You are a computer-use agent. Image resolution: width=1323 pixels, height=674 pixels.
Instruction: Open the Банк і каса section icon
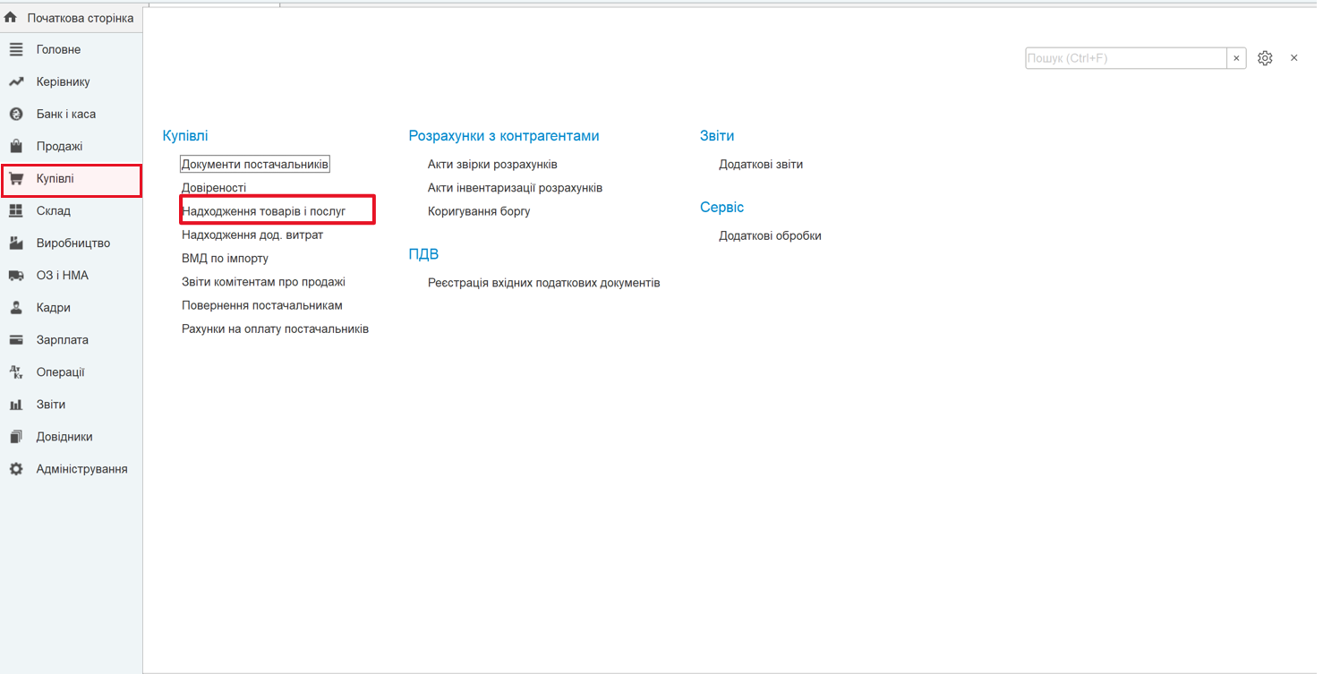pyautogui.click(x=16, y=115)
